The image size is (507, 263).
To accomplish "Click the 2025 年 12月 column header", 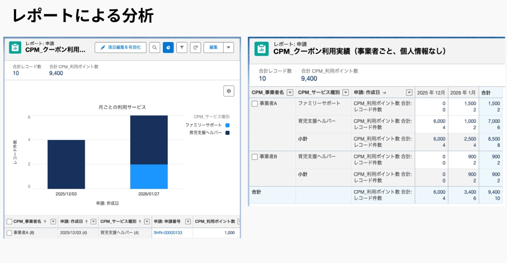I will point(431,93).
